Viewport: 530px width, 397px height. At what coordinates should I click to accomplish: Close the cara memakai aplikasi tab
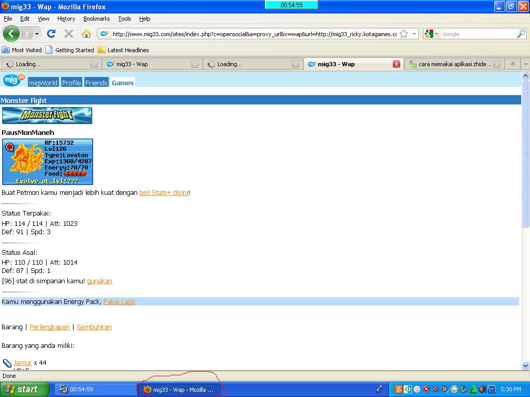(x=496, y=64)
